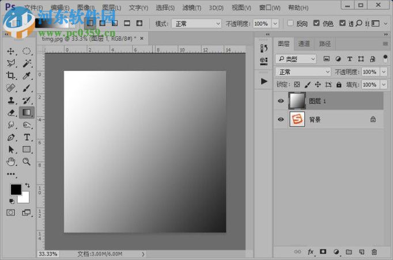Select the Zoom magnifier tool
The height and width of the screenshot is (260, 393).
click(27, 162)
